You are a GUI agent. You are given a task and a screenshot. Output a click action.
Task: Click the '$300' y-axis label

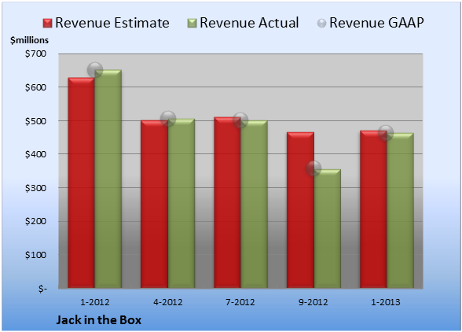coord(35,188)
